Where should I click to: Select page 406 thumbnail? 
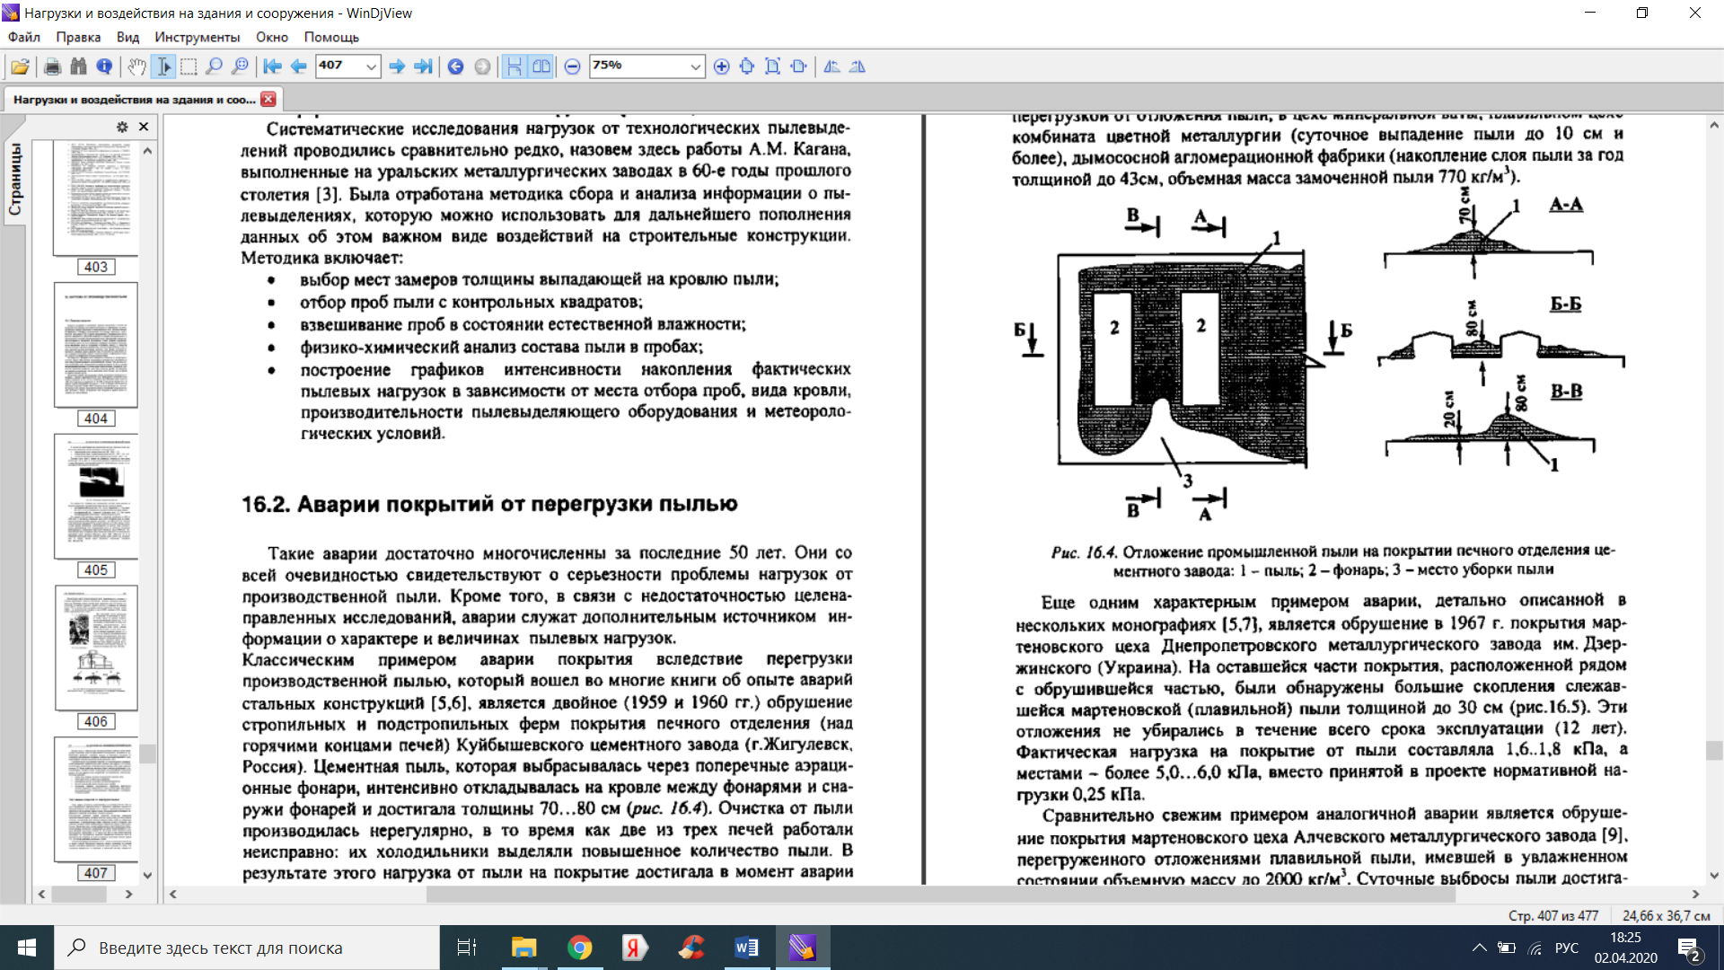(x=96, y=648)
